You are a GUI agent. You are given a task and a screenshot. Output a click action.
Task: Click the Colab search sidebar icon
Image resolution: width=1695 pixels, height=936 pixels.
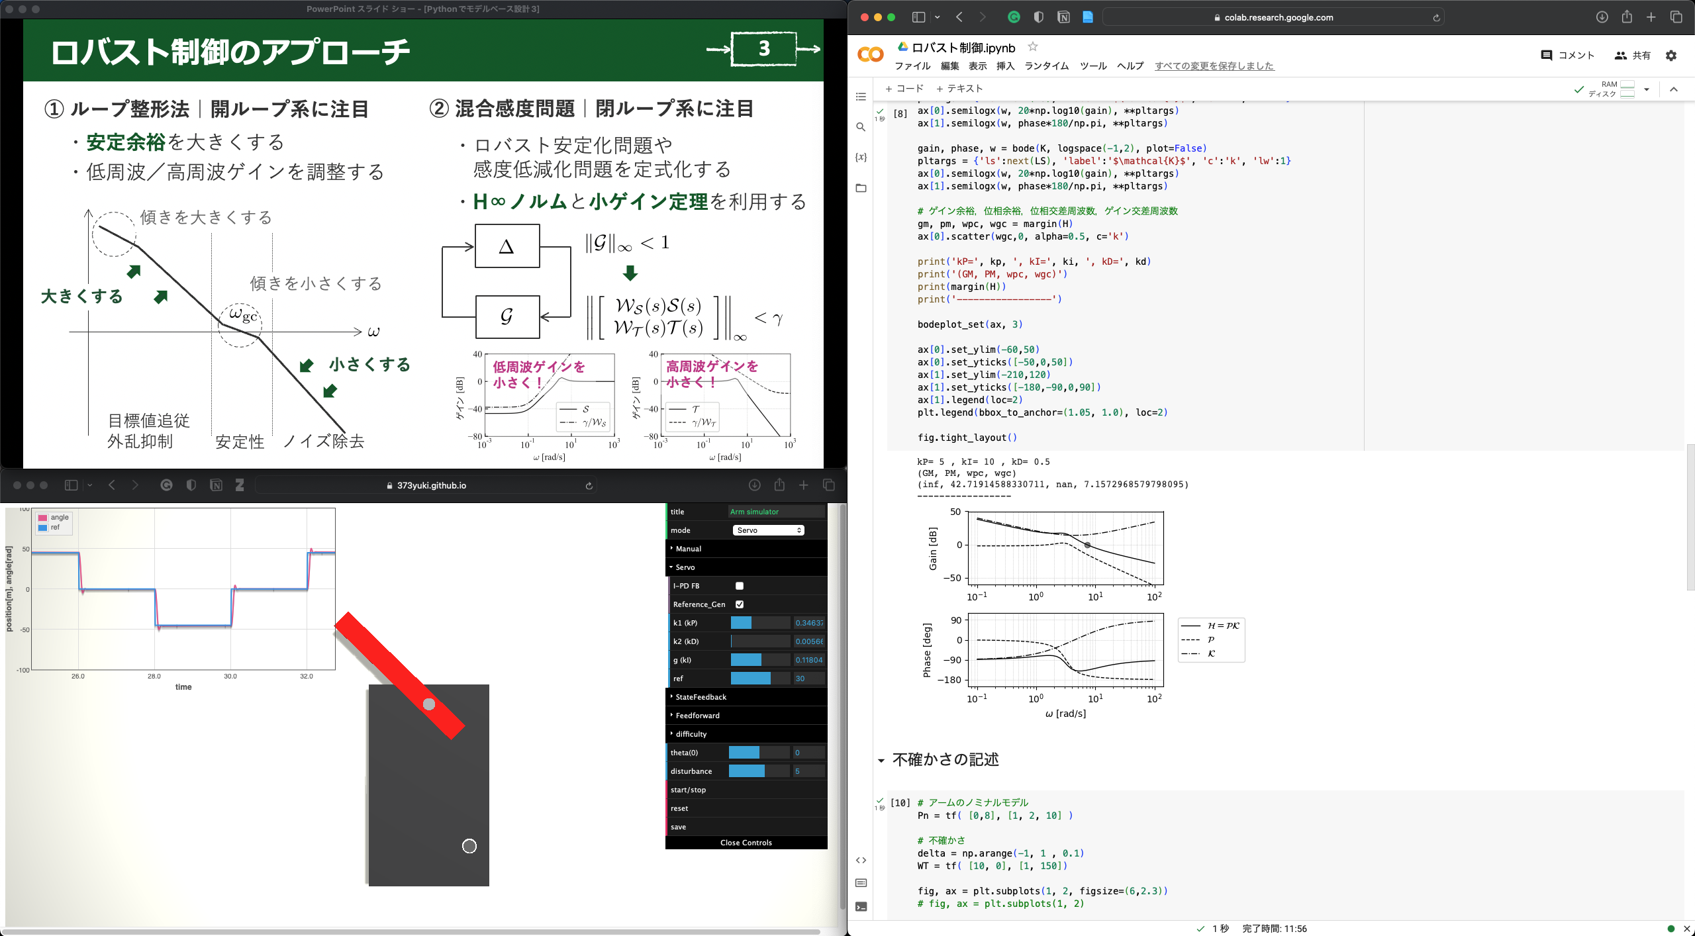coord(861,127)
